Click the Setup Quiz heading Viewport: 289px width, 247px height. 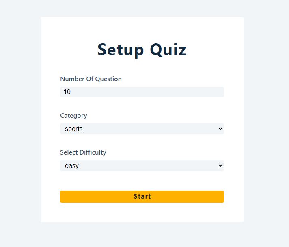(142, 50)
